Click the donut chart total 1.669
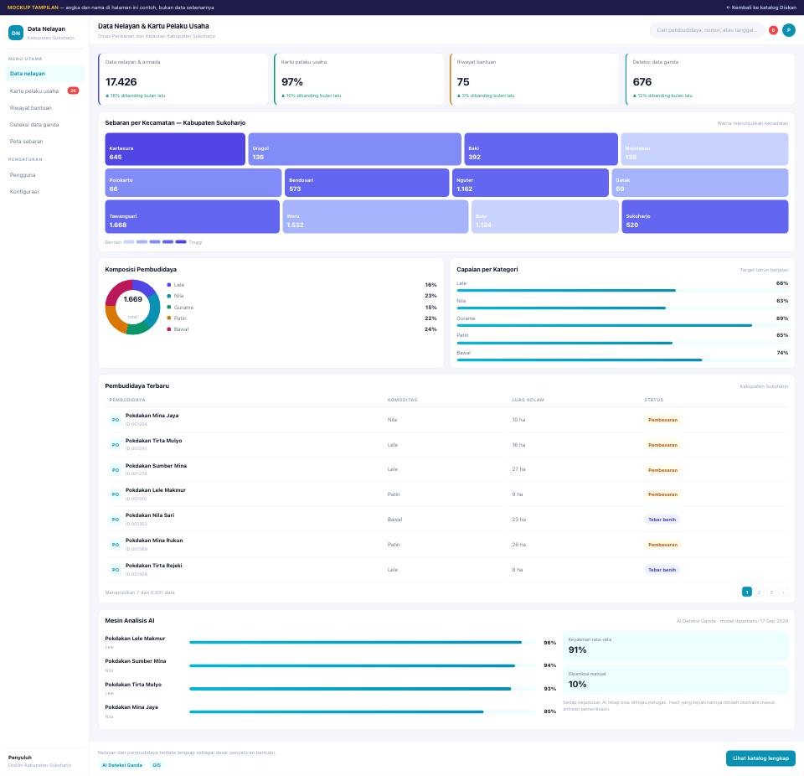Viewport: 804px width, 776px height. tap(133, 299)
